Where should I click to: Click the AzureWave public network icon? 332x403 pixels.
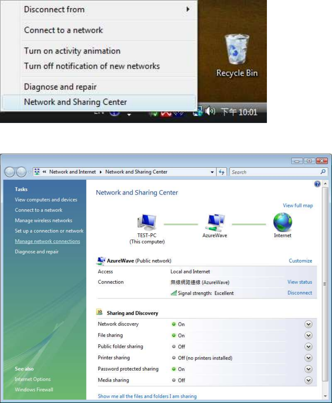[x=101, y=261]
